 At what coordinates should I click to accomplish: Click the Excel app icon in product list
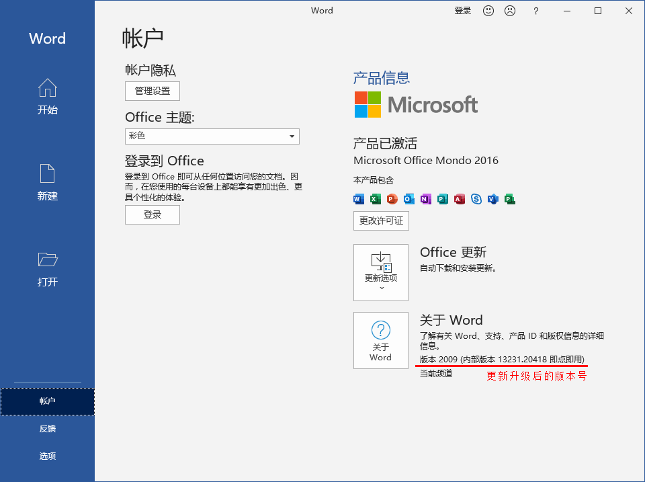pyautogui.click(x=375, y=199)
